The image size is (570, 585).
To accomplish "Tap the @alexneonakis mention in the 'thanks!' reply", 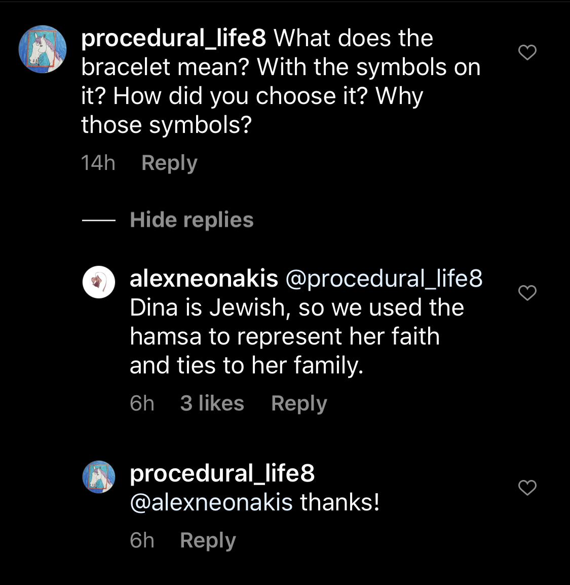I will click(x=211, y=502).
